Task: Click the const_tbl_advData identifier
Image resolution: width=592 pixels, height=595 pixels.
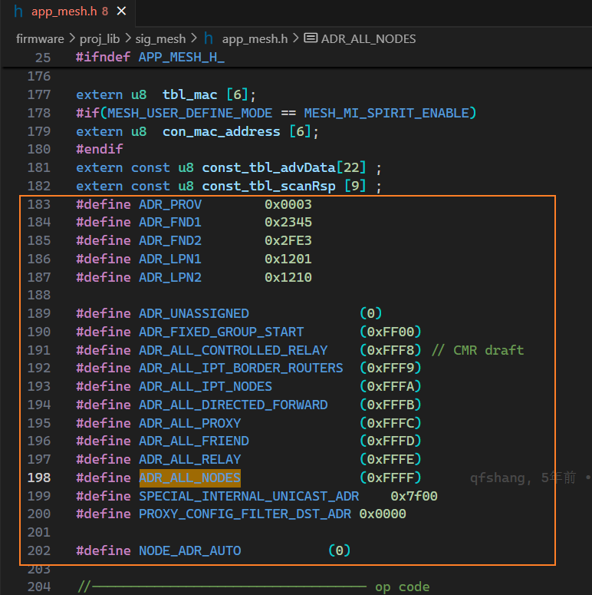Action: [268, 167]
